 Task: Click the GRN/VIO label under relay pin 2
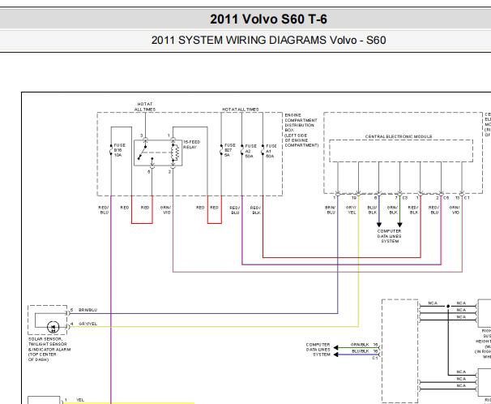[165, 210]
